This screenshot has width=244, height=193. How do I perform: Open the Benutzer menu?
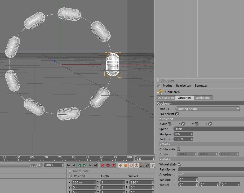201,85
